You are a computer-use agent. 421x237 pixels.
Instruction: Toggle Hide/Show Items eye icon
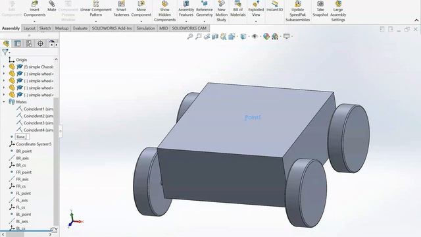[x=255, y=37]
